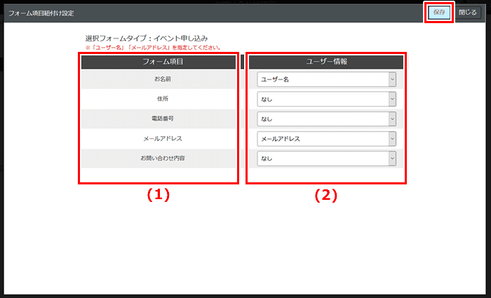Screen dimensions: 491x298
Task: Click the red ユーザー名 メールアドレス warning note
Action: click(x=154, y=48)
